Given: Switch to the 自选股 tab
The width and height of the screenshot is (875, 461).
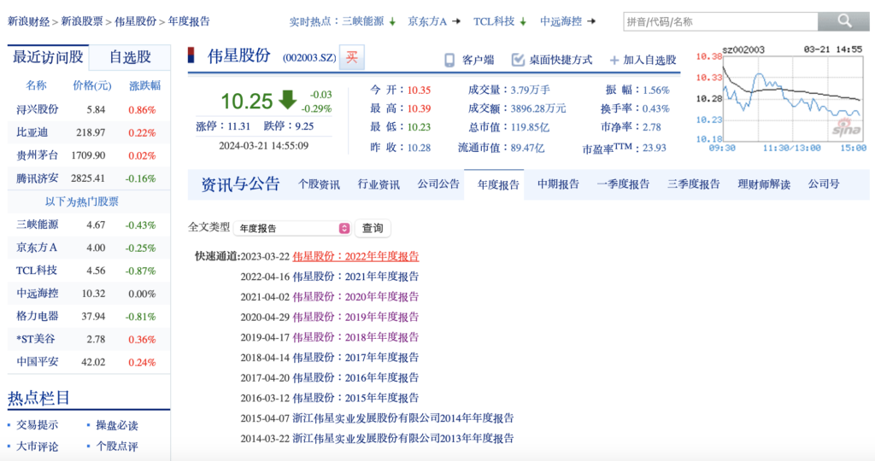Looking at the screenshot, I should click(x=130, y=57).
